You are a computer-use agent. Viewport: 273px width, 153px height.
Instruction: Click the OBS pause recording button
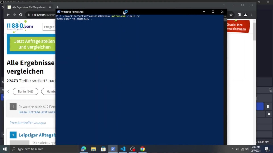268,106
